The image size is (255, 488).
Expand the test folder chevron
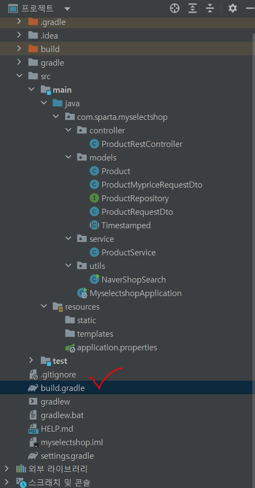pyautogui.click(x=31, y=361)
